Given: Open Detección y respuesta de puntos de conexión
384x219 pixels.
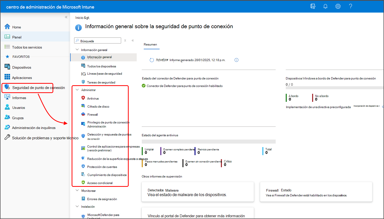Looking at the screenshot, I should 109,137.
